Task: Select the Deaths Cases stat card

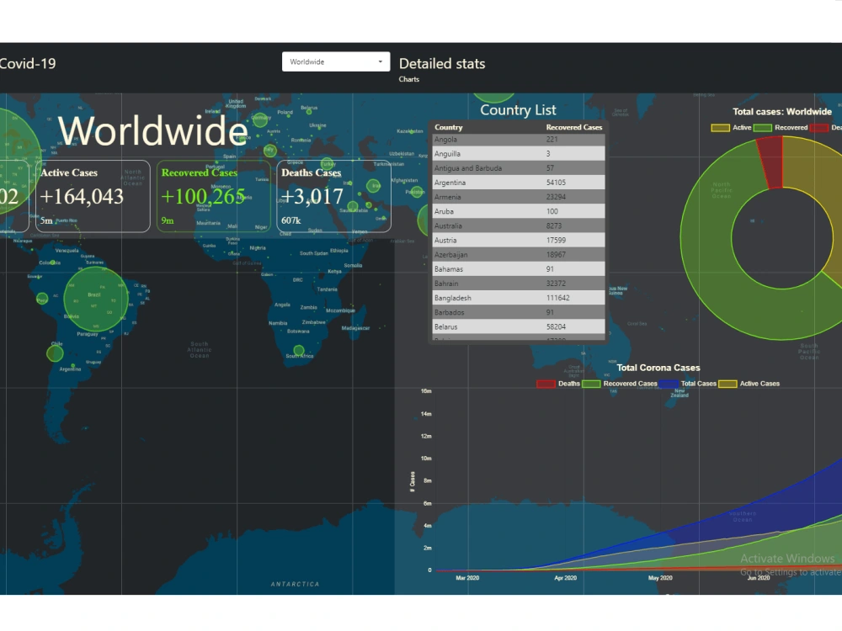Action: 334,196
